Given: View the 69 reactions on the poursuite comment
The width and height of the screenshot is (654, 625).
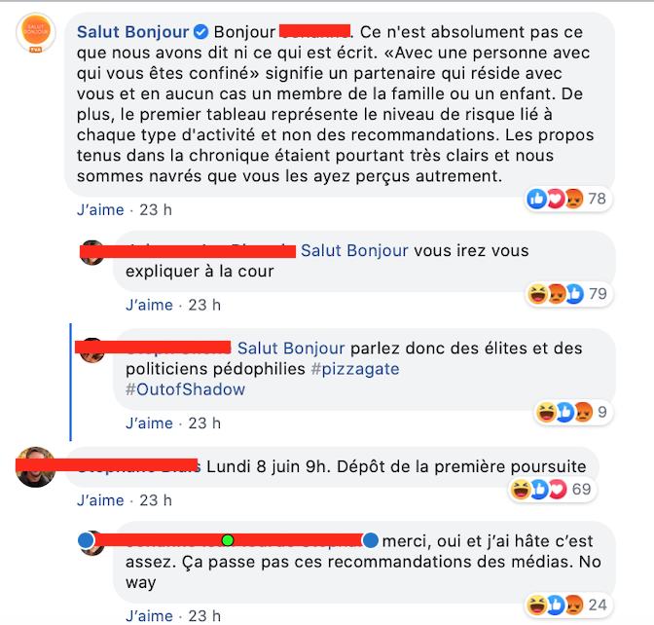Looking at the screenshot, I should pyautogui.click(x=552, y=489).
